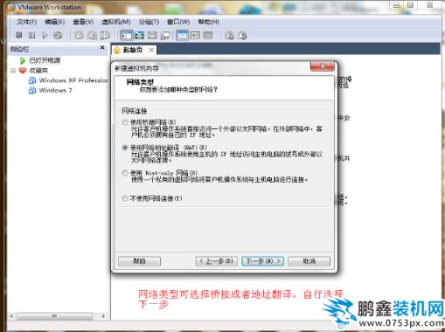
Task: Click the Full Screen toolbar icon
Action: click(x=139, y=36)
